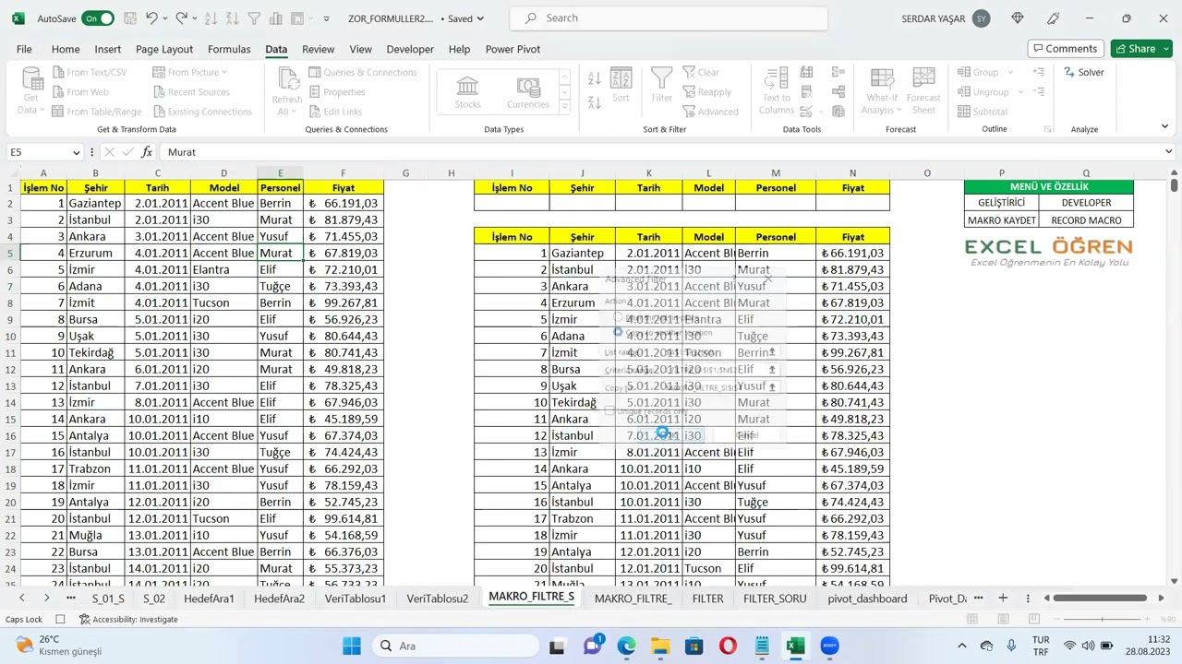
Task: Open the File menu
Action: pyautogui.click(x=24, y=49)
